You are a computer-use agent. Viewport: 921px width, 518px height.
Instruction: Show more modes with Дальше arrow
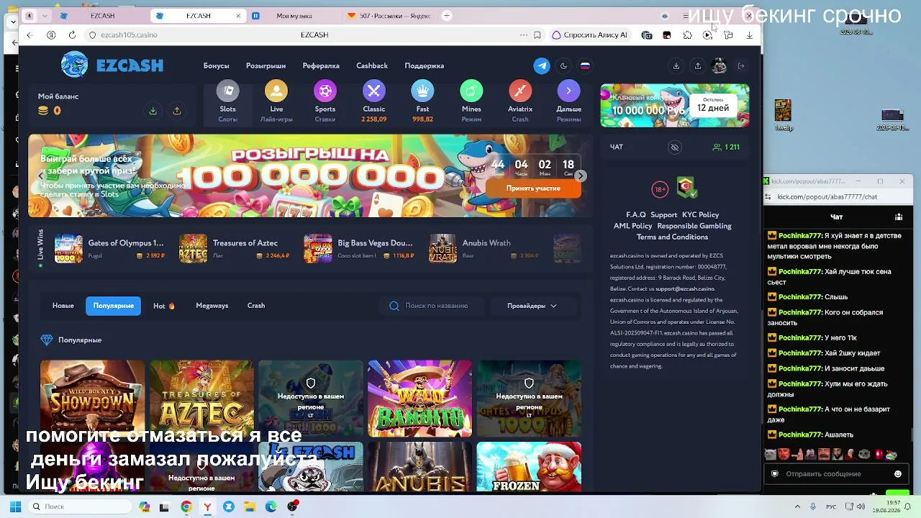(568, 101)
